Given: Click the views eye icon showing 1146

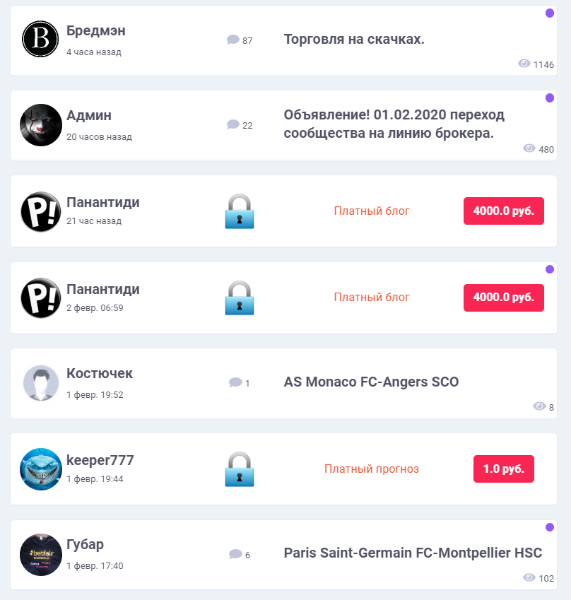Looking at the screenshot, I should [524, 64].
